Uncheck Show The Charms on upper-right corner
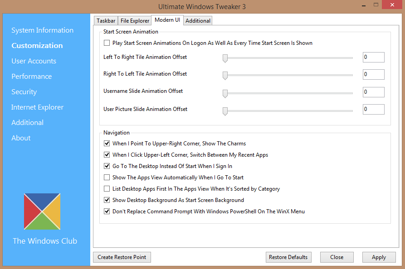The width and height of the screenshot is (405, 269). click(x=107, y=144)
